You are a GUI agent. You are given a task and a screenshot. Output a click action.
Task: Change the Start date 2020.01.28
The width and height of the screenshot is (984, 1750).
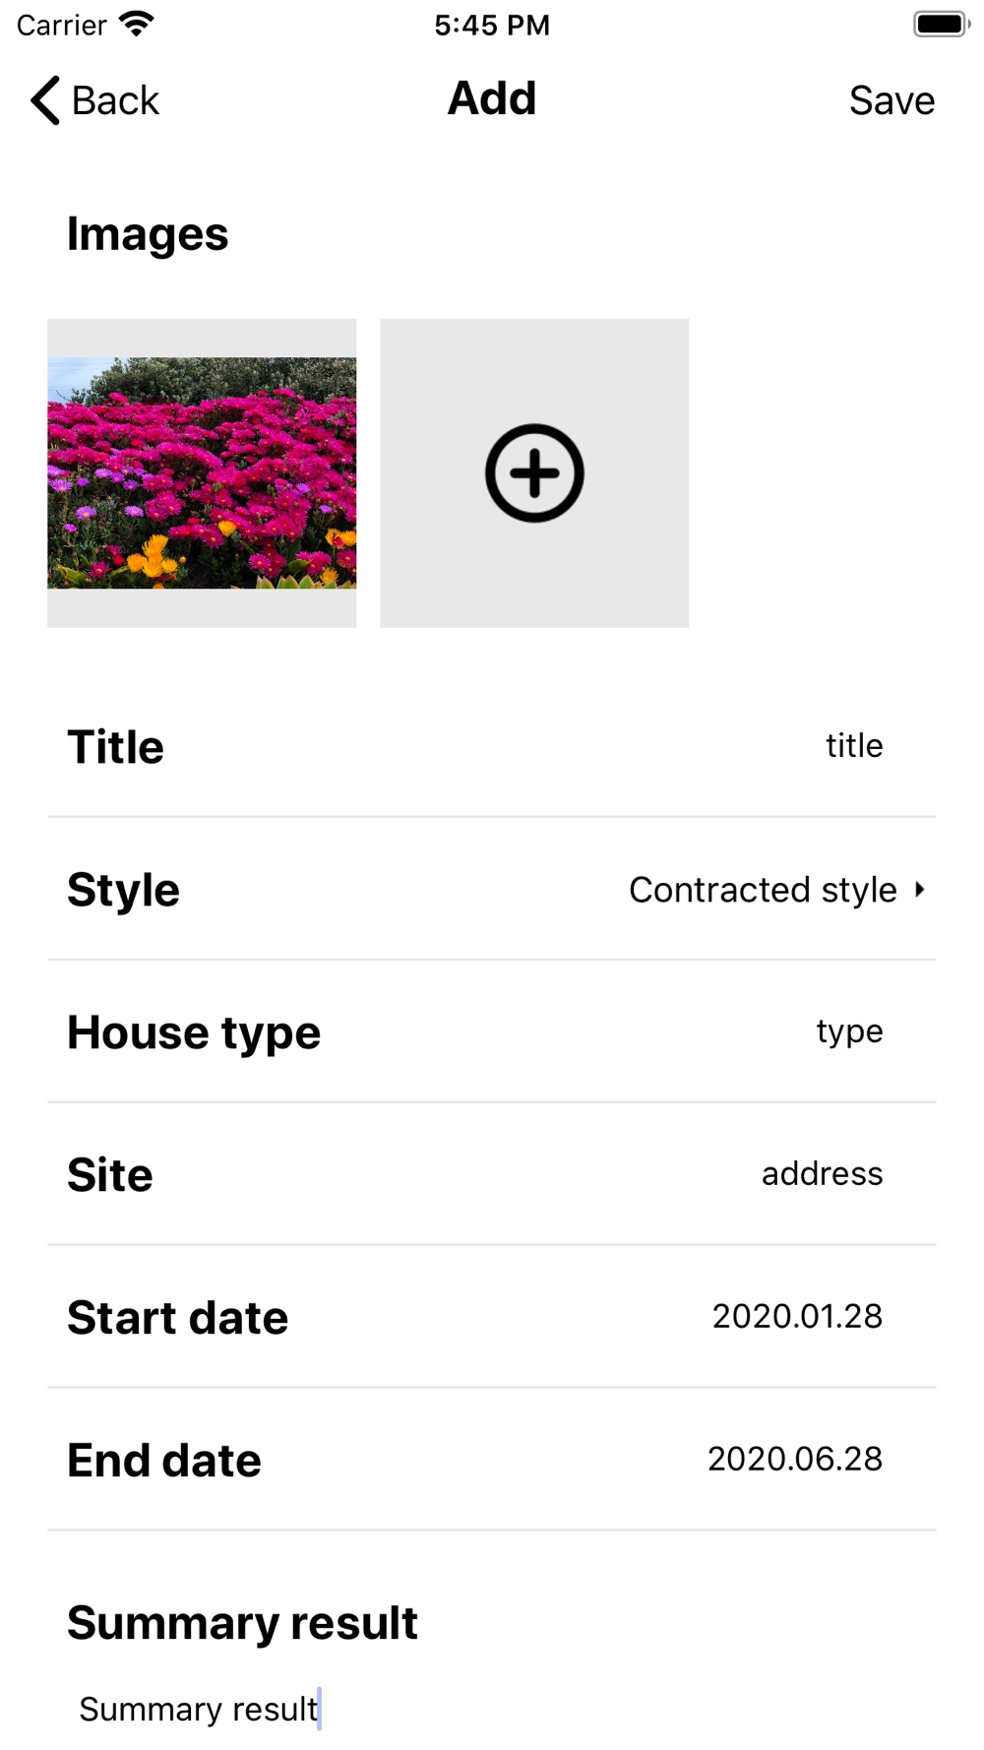click(x=797, y=1317)
